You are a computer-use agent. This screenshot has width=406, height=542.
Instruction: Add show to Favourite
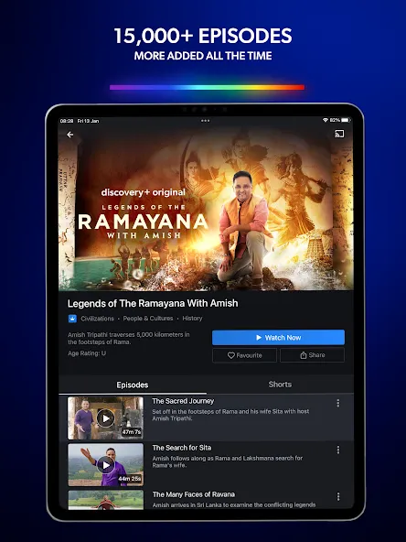(x=244, y=355)
